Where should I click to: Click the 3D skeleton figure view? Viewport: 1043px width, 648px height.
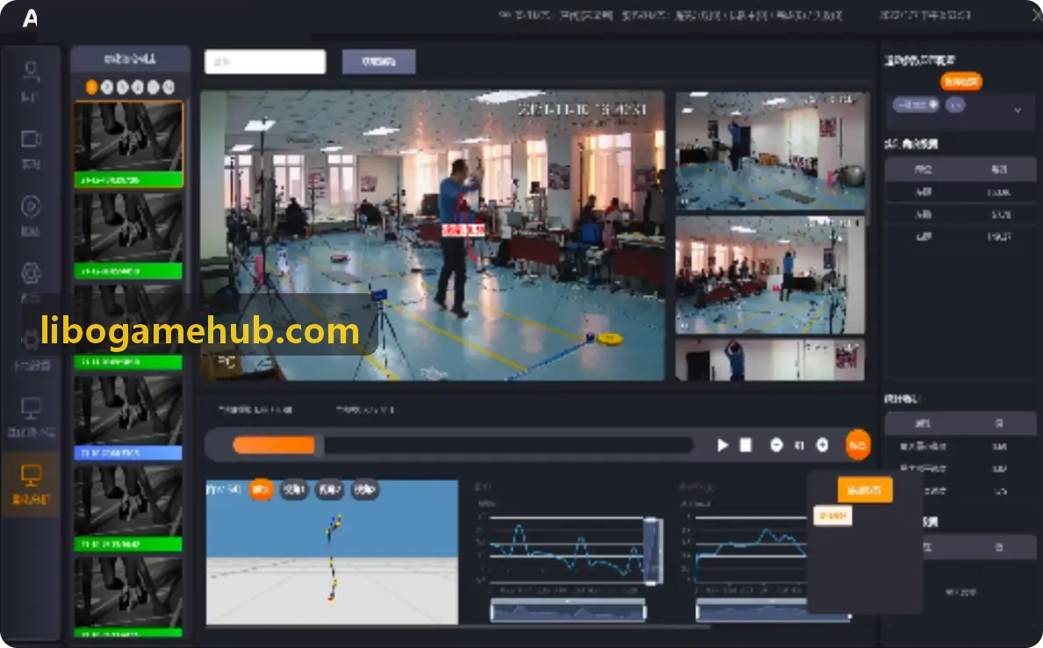(x=332, y=552)
